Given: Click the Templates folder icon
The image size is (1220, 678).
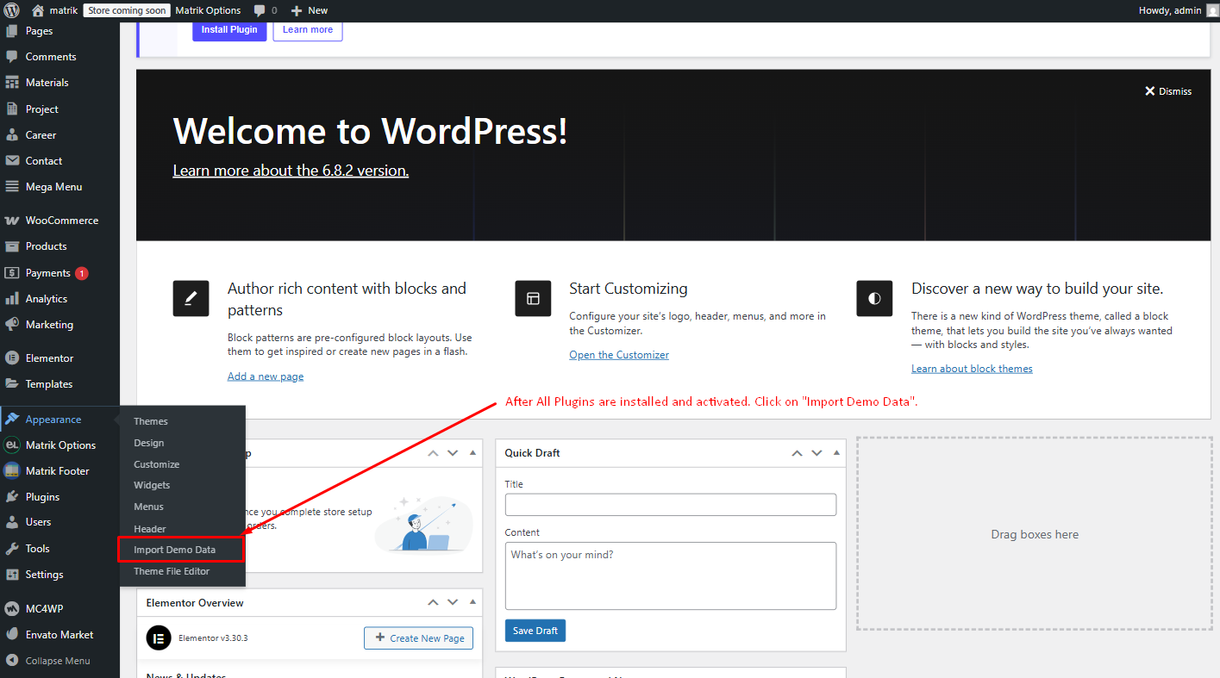Looking at the screenshot, I should point(12,384).
